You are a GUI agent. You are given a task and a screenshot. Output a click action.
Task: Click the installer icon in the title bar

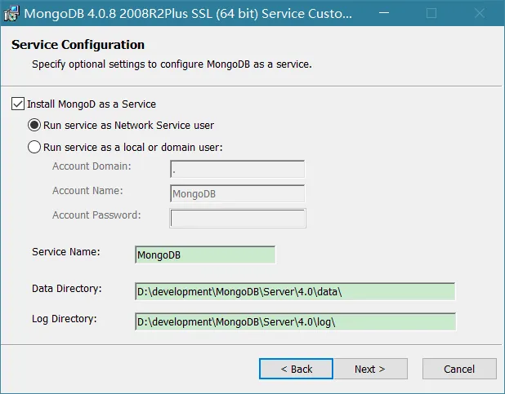11,14
